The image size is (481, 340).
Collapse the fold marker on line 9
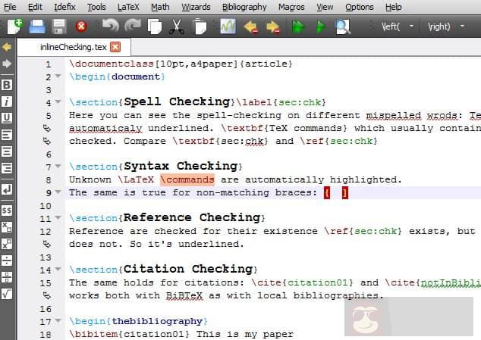click(58, 192)
